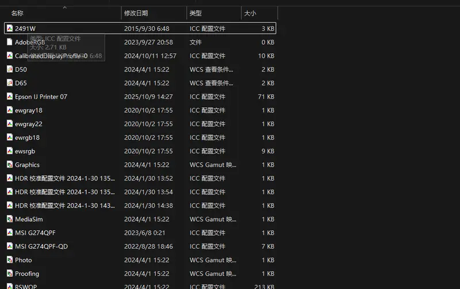Click the date 2024/10/11 12:57
This screenshot has width=460, height=289.
(150, 56)
